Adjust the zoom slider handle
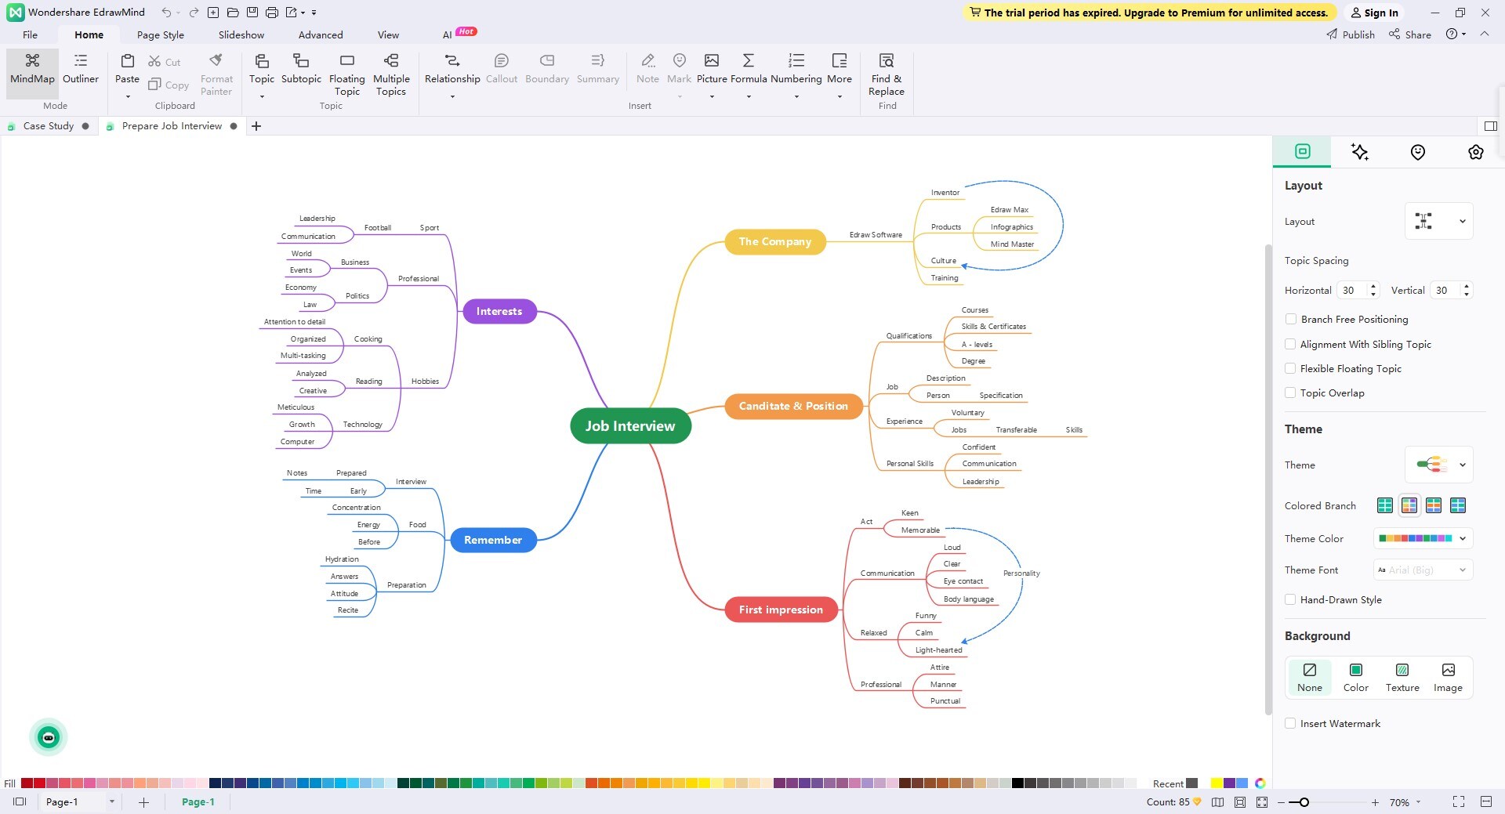The image size is (1505, 814). pos(1304,802)
